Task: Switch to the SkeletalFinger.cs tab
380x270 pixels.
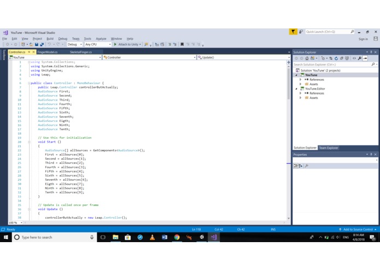Action: (81, 52)
